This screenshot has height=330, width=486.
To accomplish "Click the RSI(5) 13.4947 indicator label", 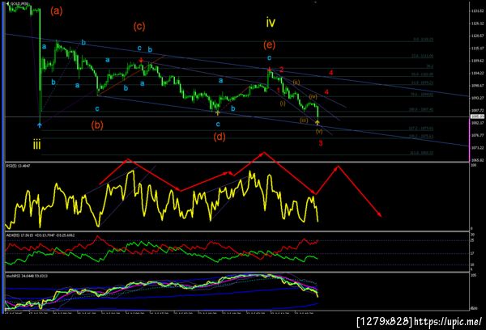I will 18,166.
